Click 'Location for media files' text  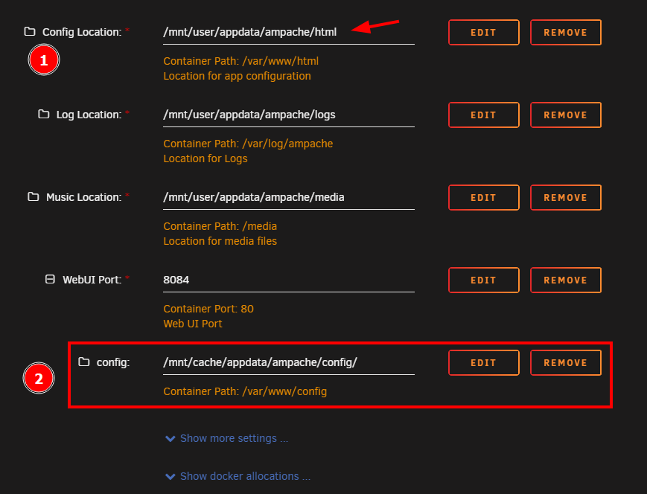(220, 241)
